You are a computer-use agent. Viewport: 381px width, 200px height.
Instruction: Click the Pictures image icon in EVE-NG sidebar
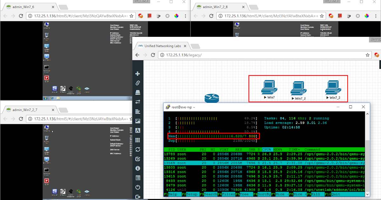click(138, 121)
